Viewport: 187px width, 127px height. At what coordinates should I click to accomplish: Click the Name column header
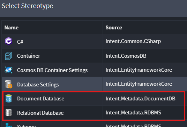[12, 28]
